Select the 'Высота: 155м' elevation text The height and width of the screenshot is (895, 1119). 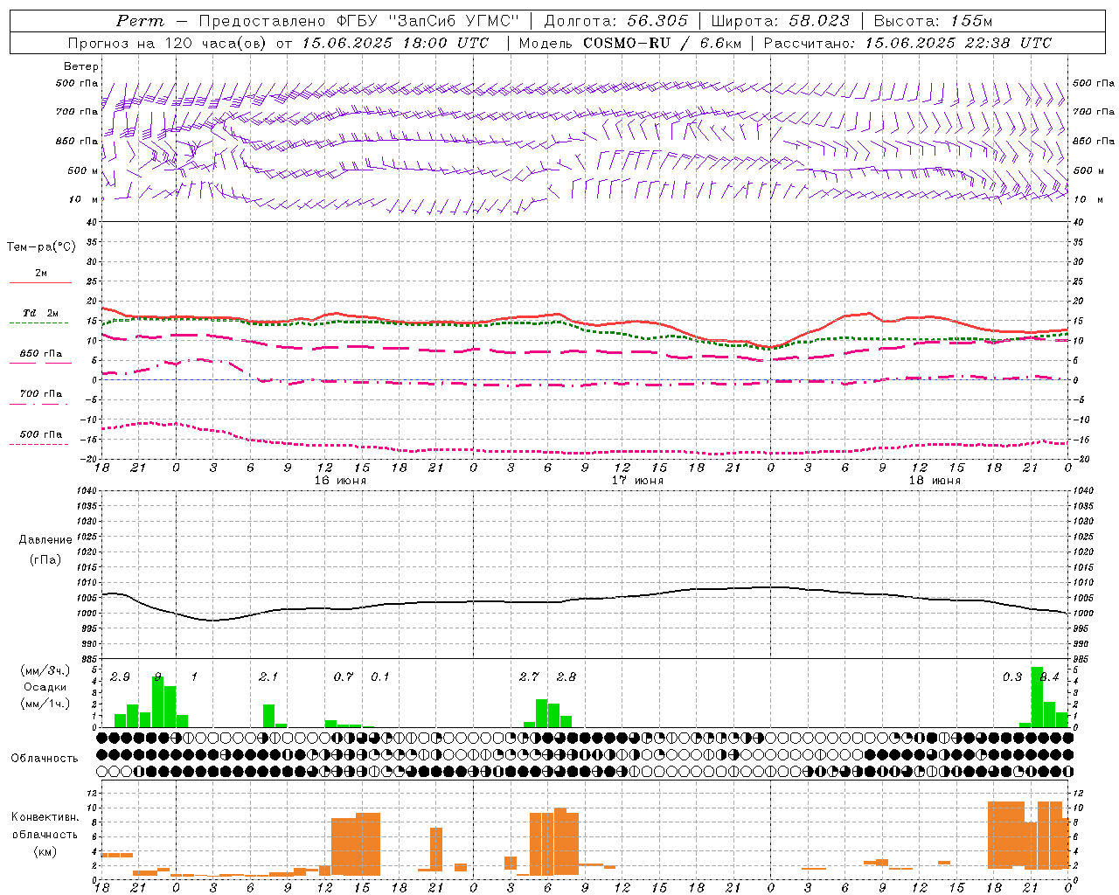(933, 21)
